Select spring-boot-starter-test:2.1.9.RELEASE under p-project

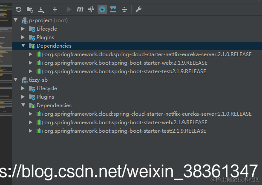point(125,71)
